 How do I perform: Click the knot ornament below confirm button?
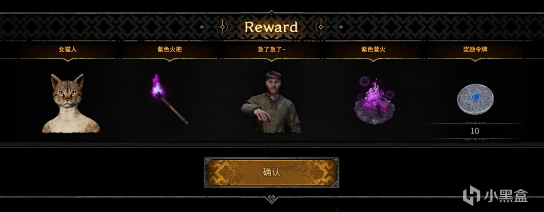272,199
